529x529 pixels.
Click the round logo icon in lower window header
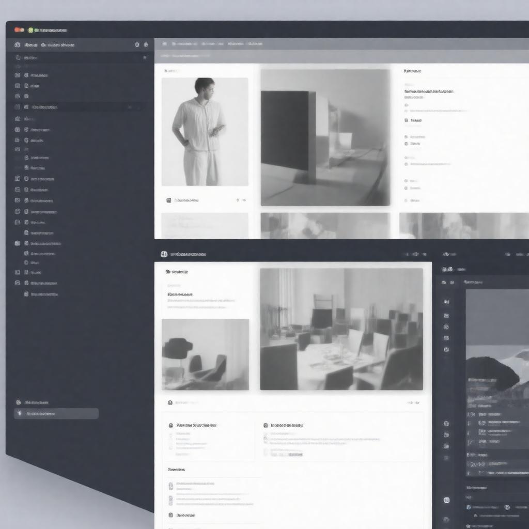tap(164, 254)
